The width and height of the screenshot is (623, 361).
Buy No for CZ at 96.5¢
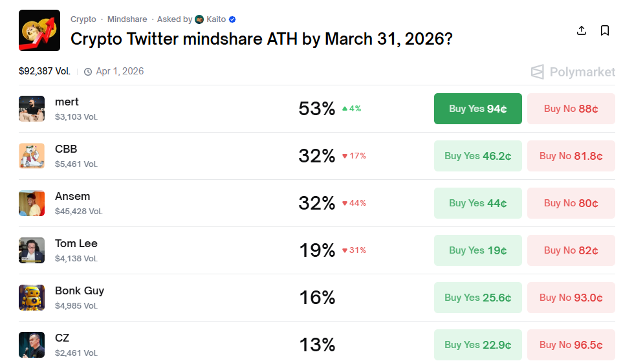[x=571, y=345]
